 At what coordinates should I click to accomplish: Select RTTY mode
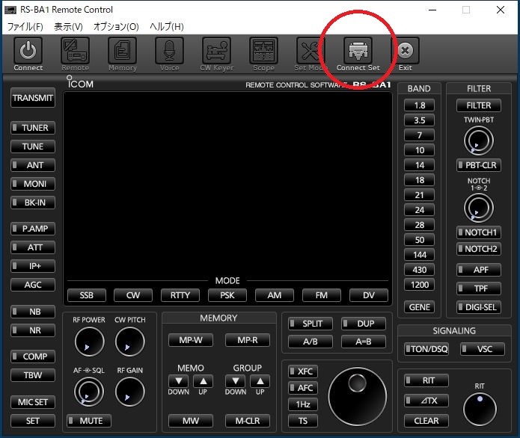[180, 295]
